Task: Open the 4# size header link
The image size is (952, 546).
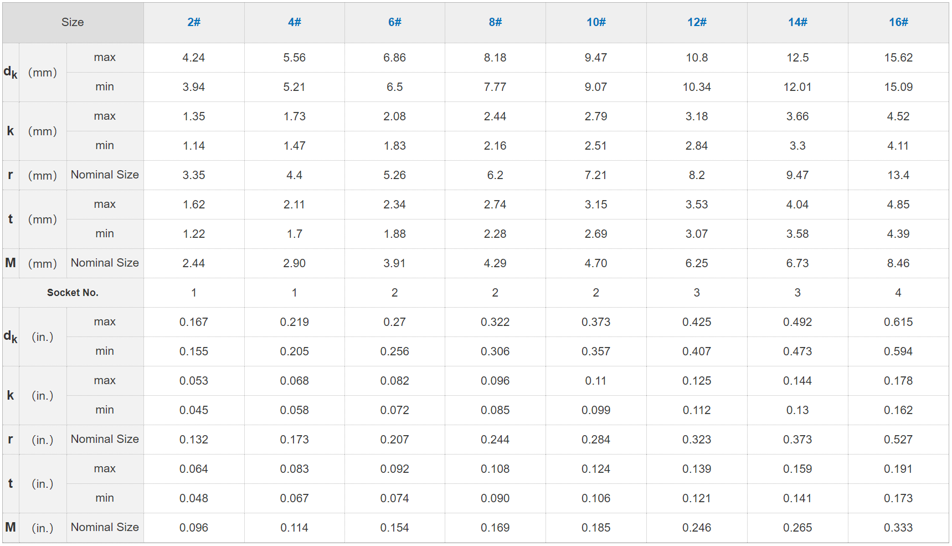Action: tap(294, 22)
